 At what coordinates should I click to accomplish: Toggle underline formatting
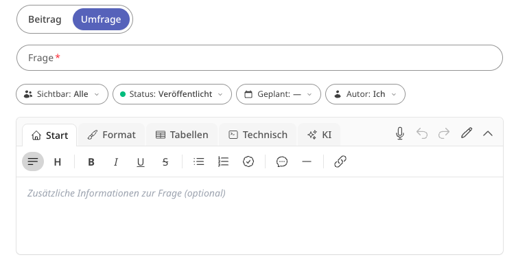tap(141, 162)
